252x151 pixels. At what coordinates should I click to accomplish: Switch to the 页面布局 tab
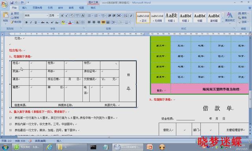pyautogui.click(x=37, y=8)
